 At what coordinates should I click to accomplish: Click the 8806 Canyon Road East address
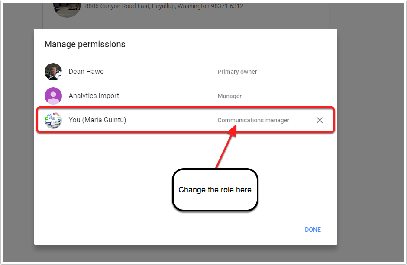164,6
